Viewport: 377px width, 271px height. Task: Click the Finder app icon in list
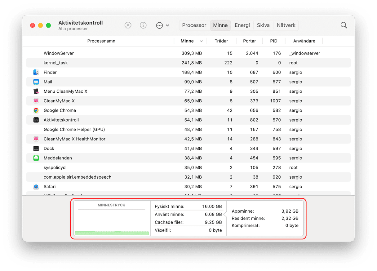(x=36, y=72)
